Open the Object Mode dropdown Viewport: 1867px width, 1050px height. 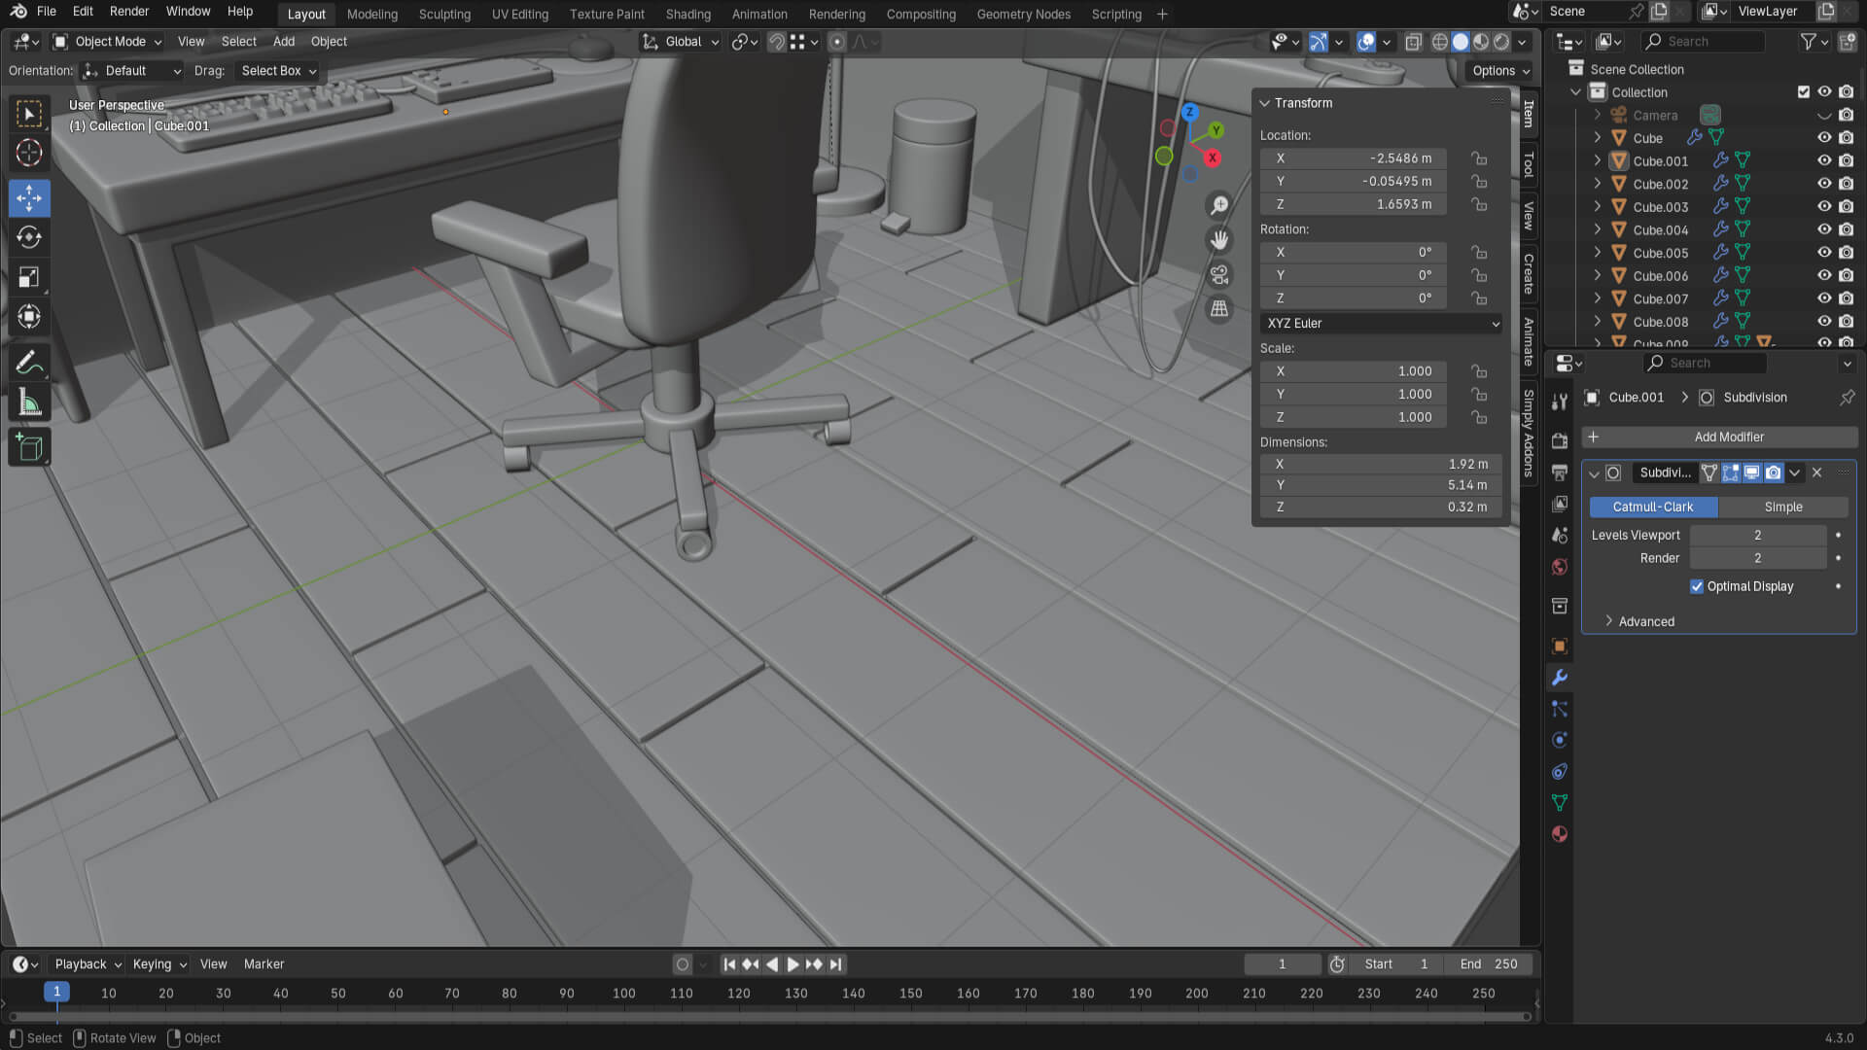pyautogui.click(x=108, y=42)
